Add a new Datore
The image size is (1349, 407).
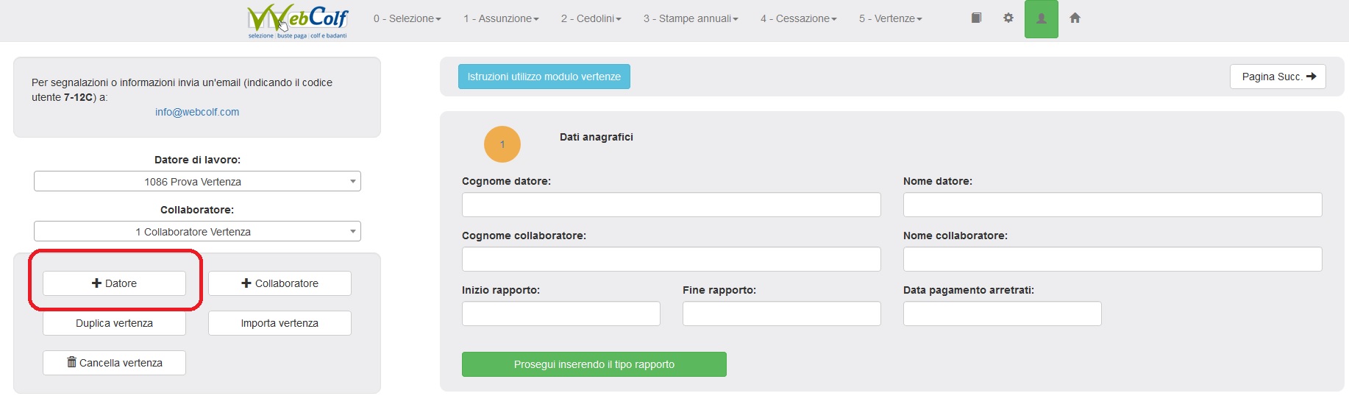[x=114, y=283]
